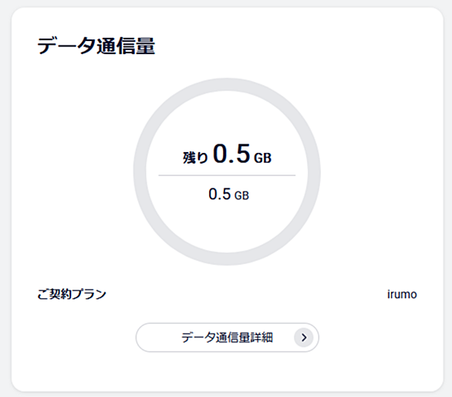Select the データ通信量 heading

pos(96,46)
